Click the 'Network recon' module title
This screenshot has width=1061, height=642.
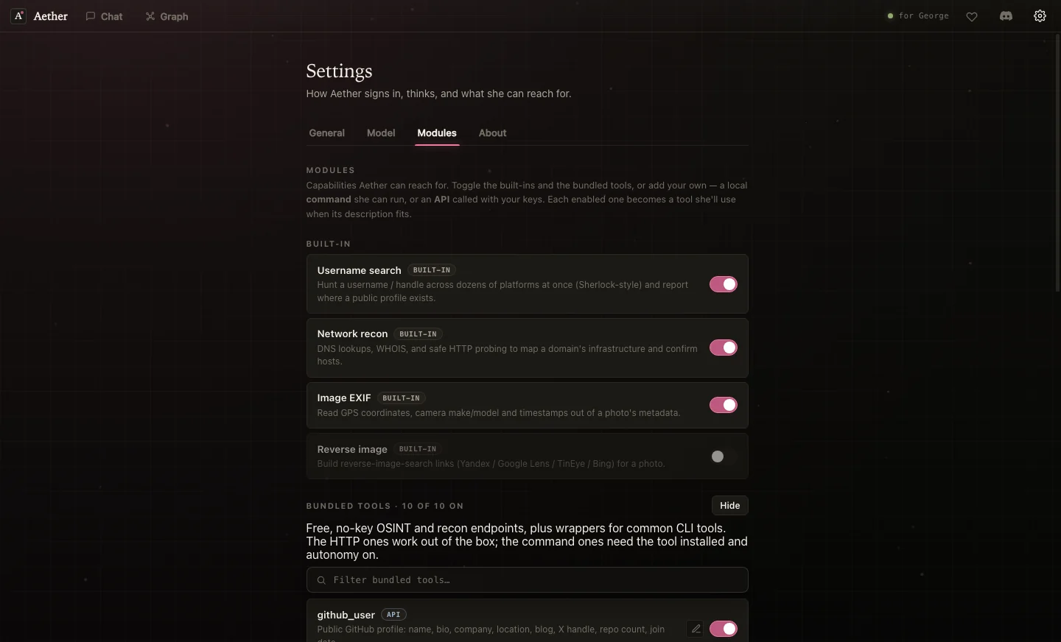pos(352,334)
